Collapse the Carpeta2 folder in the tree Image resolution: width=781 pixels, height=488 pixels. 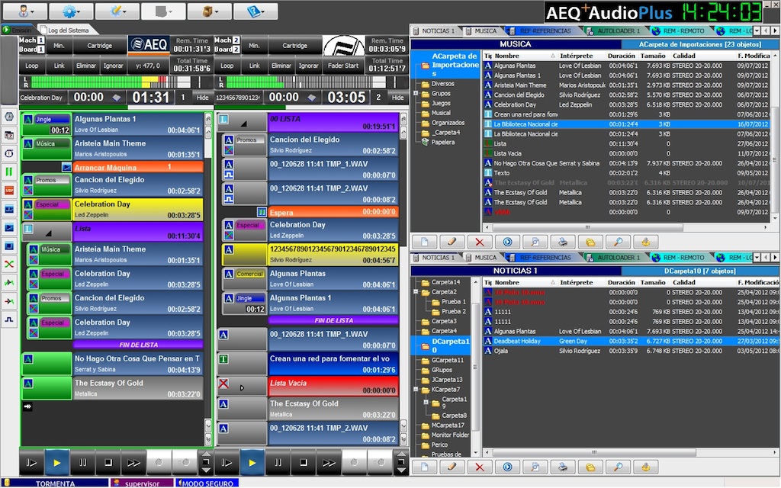[x=416, y=292]
